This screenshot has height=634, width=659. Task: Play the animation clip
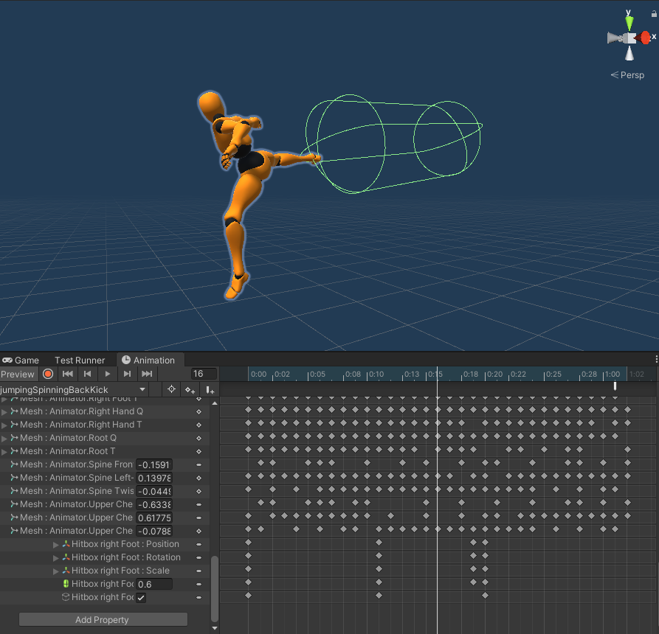108,374
